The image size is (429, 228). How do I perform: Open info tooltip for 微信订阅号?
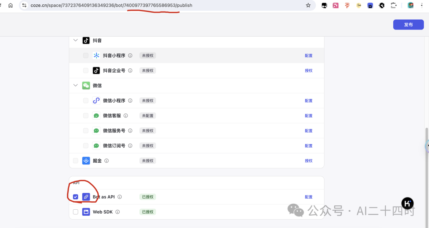130,146
